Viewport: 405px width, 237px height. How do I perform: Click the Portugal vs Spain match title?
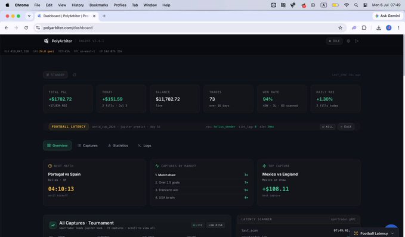click(x=64, y=174)
